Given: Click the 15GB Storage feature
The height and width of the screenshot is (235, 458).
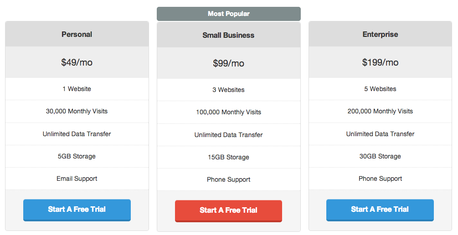Looking at the screenshot, I should click(x=228, y=157).
